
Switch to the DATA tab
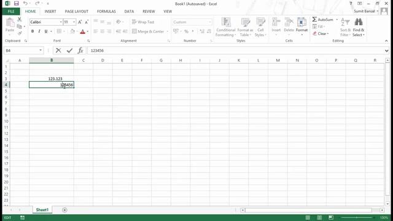(x=129, y=12)
